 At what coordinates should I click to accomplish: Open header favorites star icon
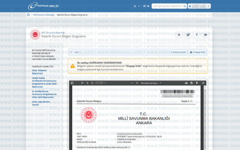[x=148, y=6]
